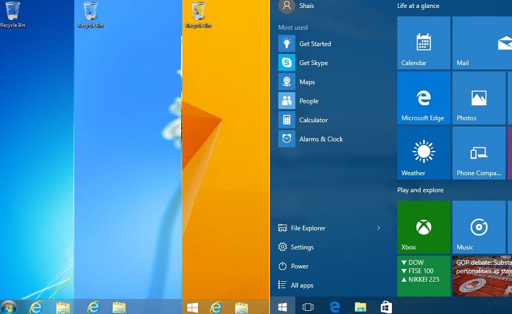The height and width of the screenshot is (314, 512).
Task: Click Start logo on orange taskbar
Action: pos(193,307)
